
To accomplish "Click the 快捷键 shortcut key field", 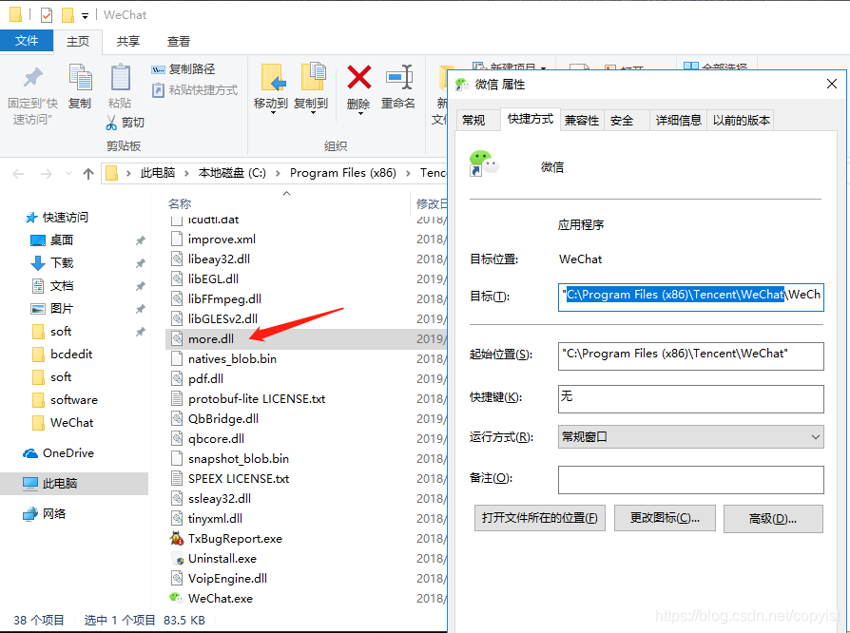I will (690, 399).
